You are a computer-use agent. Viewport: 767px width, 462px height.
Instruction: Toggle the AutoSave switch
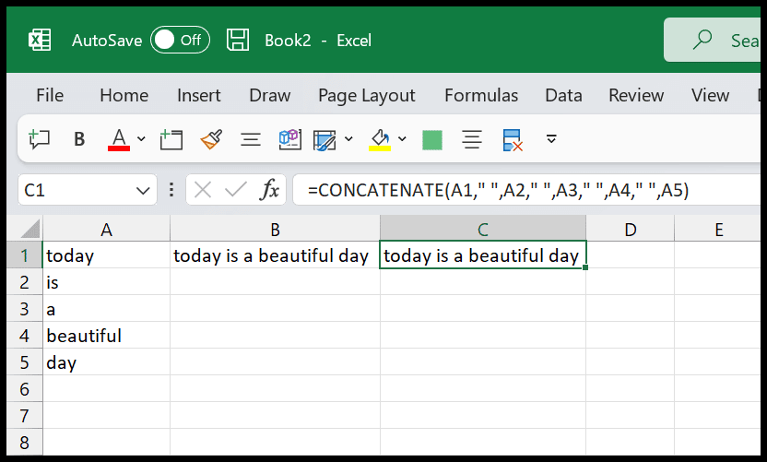[180, 40]
